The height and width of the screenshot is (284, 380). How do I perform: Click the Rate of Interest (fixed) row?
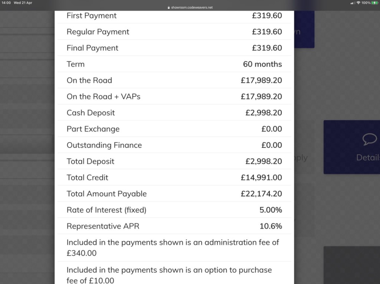pos(174,210)
